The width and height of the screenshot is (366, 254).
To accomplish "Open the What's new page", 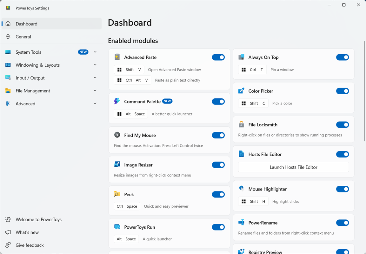I will [52, 232].
